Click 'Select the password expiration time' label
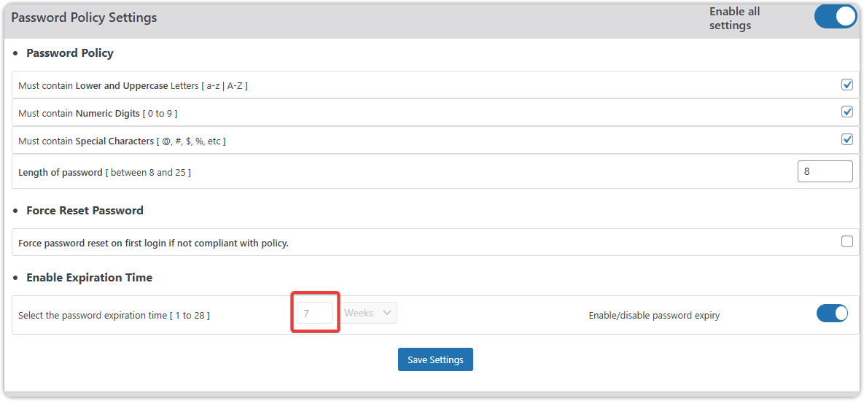The image size is (864, 401). point(114,316)
